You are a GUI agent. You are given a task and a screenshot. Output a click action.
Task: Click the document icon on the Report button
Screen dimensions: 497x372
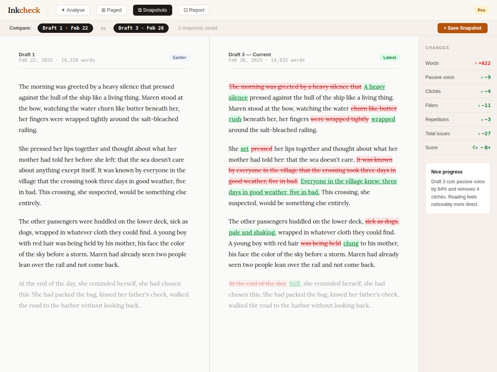[186, 10]
